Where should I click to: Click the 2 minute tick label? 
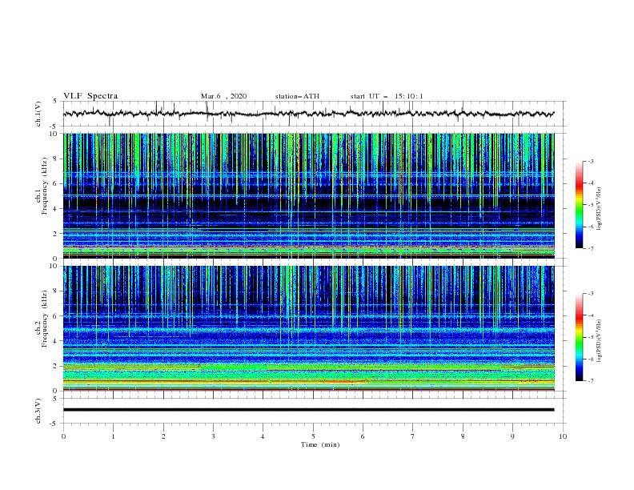point(163,436)
